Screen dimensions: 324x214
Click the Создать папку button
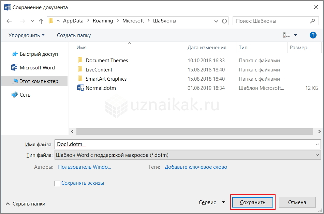click(x=74, y=35)
